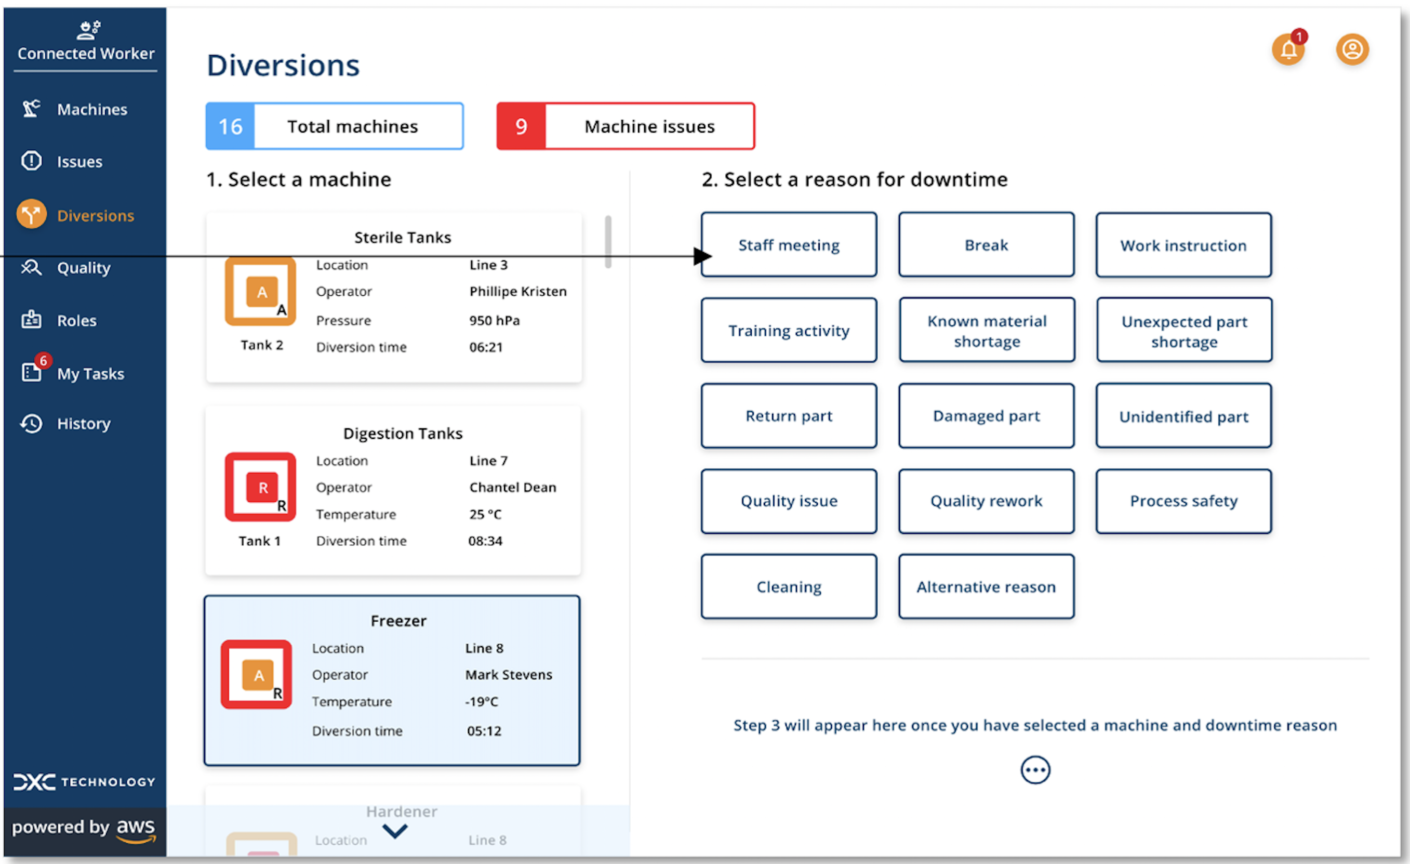Filter by 9 Machine issues
This screenshot has height=864, width=1410.
click(626, 126)
